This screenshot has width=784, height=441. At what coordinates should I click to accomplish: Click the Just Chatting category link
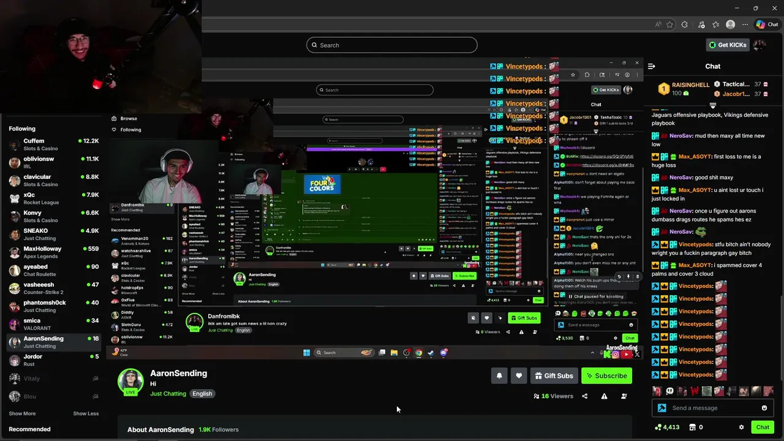[x=168, y=394]
